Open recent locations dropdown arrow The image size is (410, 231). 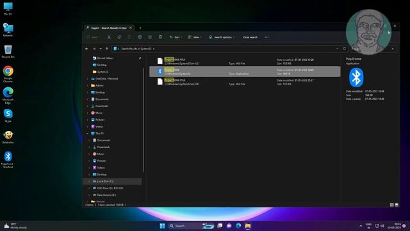(x=101, y=49)
